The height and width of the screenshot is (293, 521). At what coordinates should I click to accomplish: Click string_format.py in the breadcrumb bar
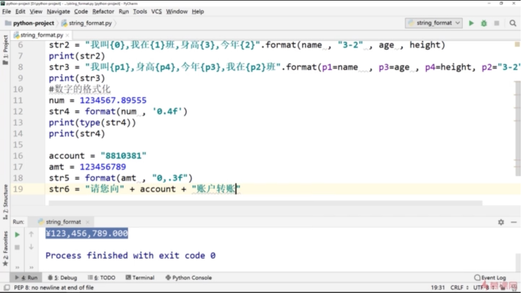pos(87,23)
